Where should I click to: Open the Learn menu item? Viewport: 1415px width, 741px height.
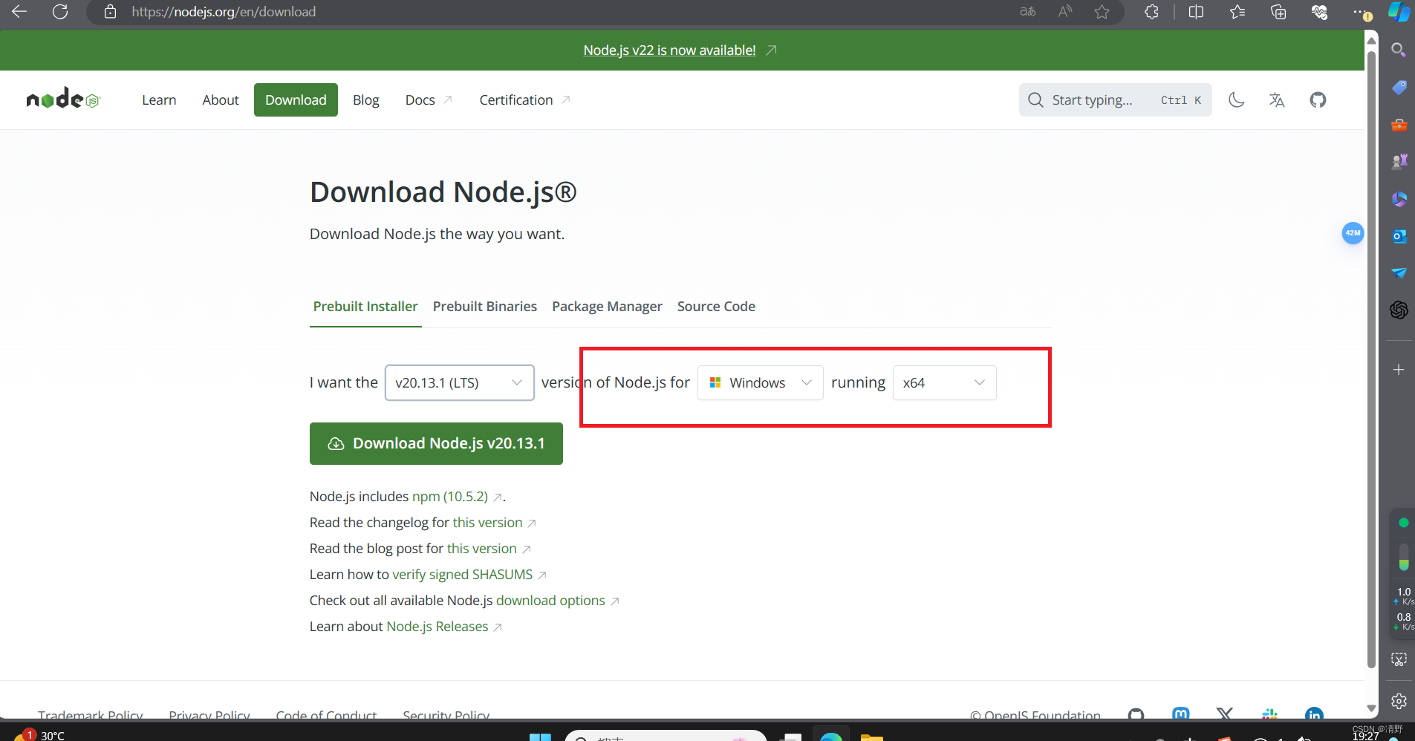tap(159, 99)
